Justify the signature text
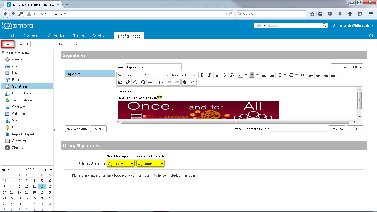377x212 pixels. (x=333, y=75)
